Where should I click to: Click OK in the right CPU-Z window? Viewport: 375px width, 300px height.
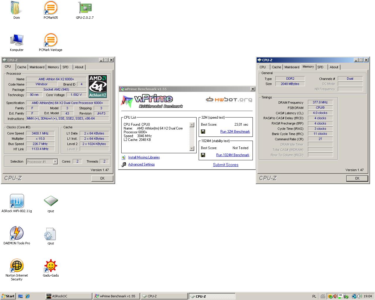point(357,178)
